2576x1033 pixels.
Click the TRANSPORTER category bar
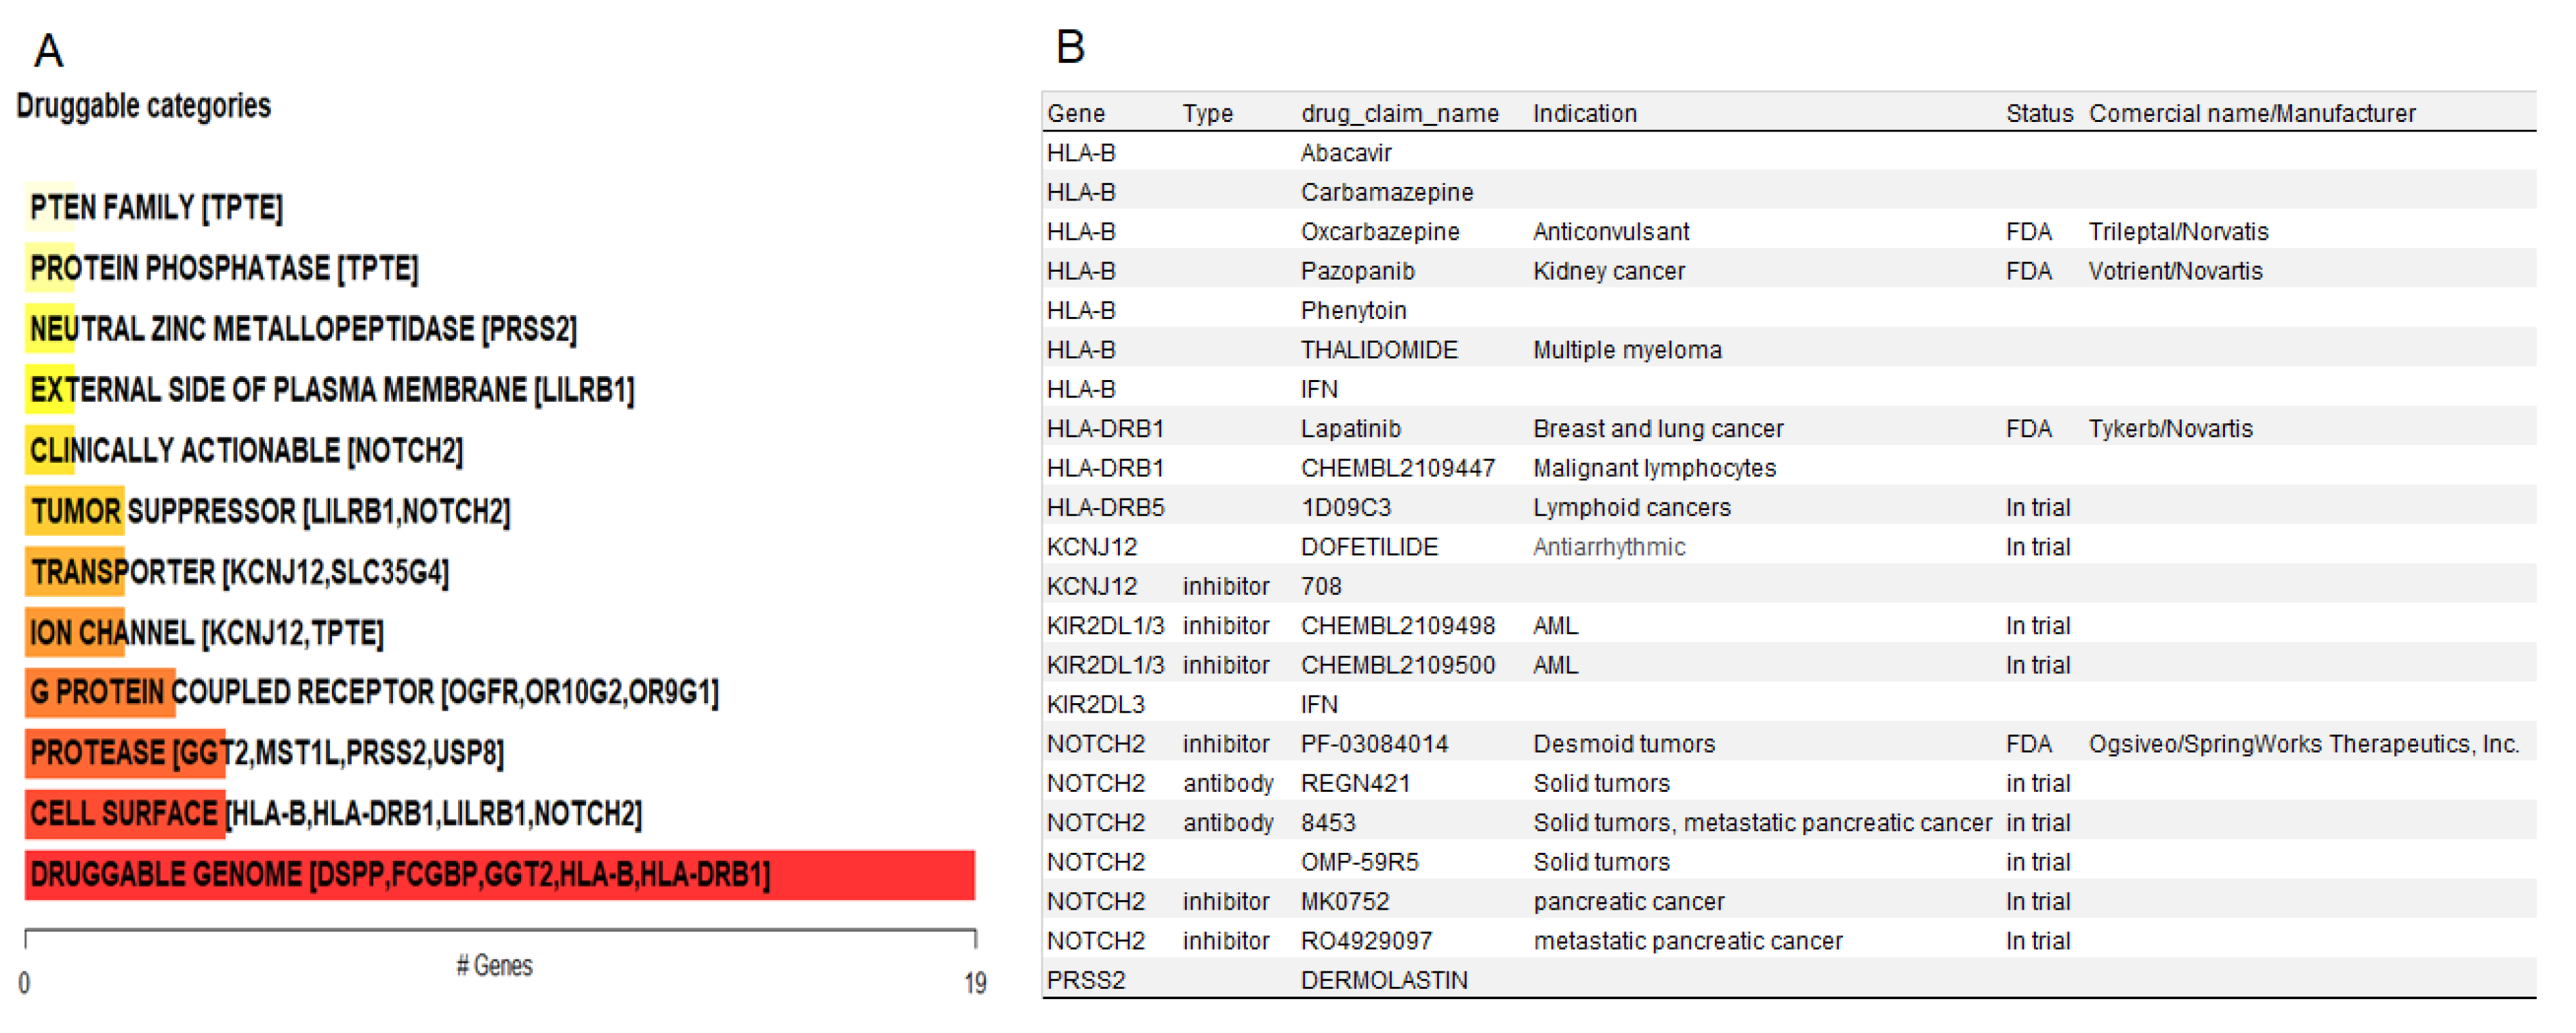click(75, 572)
